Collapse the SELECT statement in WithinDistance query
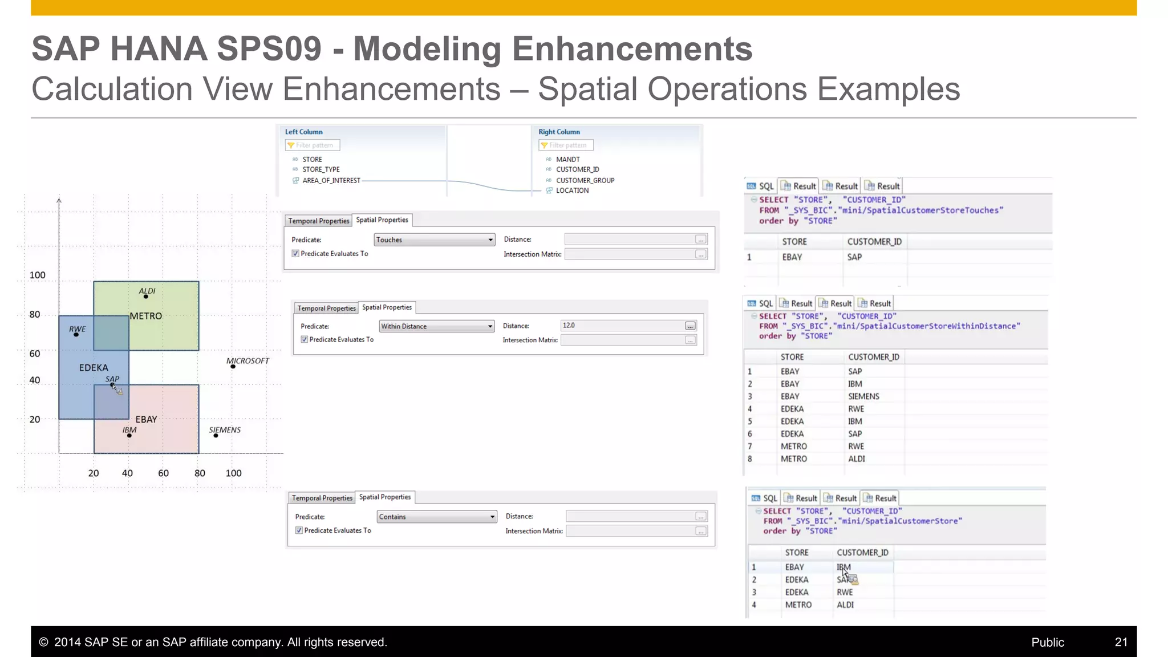The height and width of the screenshot is (657, 1168). click(x=754, y=316)
